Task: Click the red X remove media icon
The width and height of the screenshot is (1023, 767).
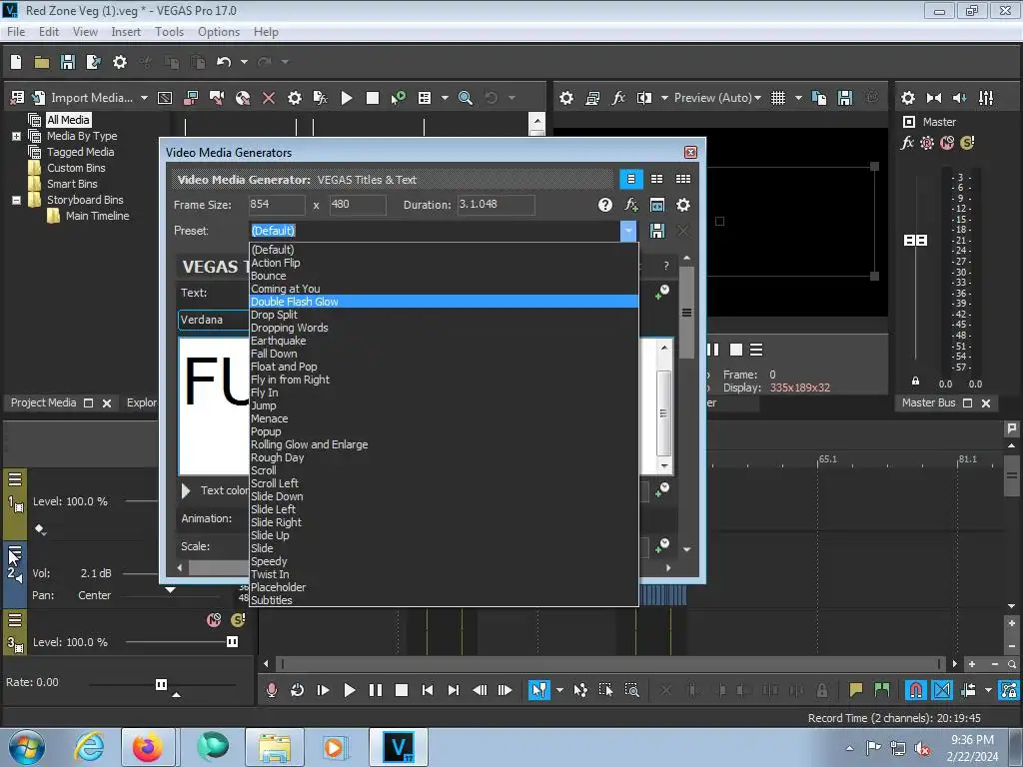Action: [x=268, y=98]
